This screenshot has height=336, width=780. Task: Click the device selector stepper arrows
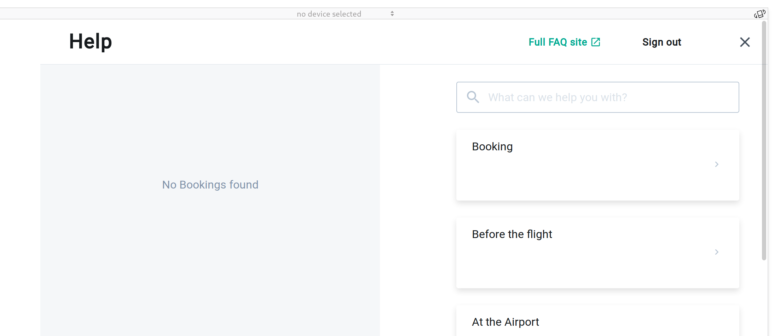tap(392, 13)
